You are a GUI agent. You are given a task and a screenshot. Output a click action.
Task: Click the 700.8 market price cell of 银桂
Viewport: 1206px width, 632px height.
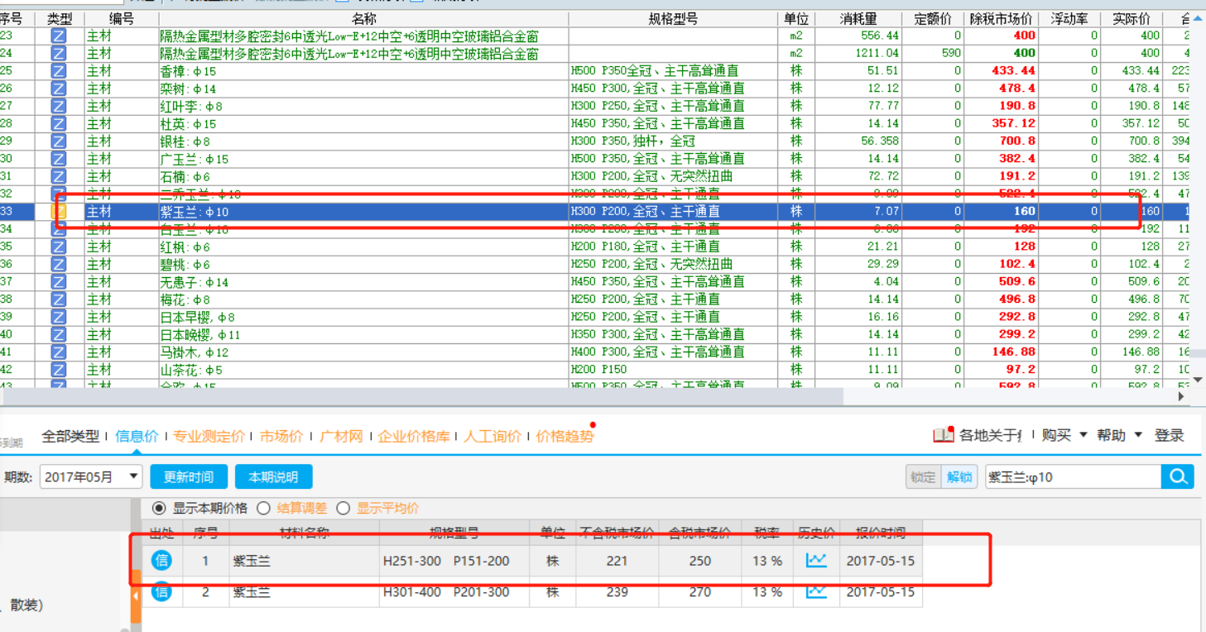point(1001,141)
